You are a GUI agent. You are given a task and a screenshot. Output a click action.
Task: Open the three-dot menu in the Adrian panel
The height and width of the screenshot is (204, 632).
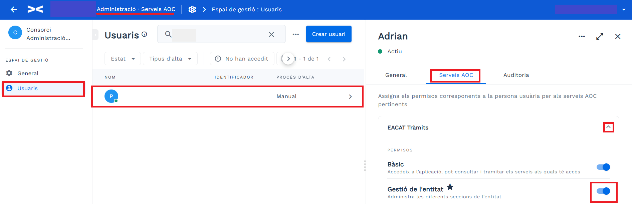point(582,36)
